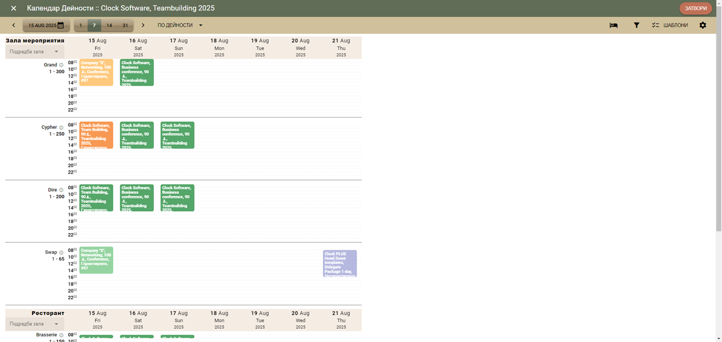The image size is (722, 342).
Task: Open the light green Company X event in Swap
Action: 96,260
